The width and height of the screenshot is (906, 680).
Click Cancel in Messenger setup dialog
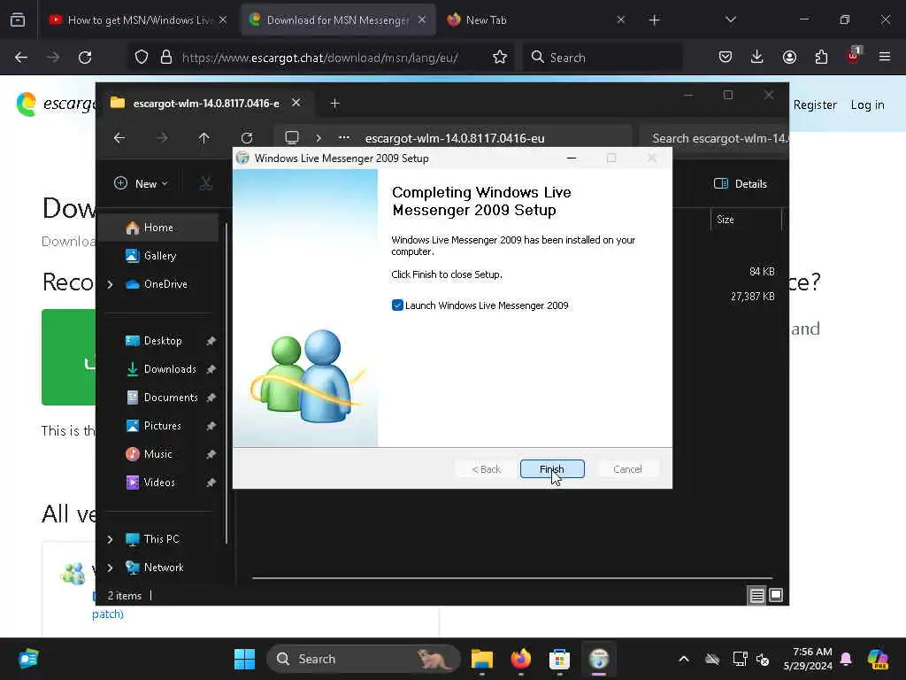click(x=627, y=469)
